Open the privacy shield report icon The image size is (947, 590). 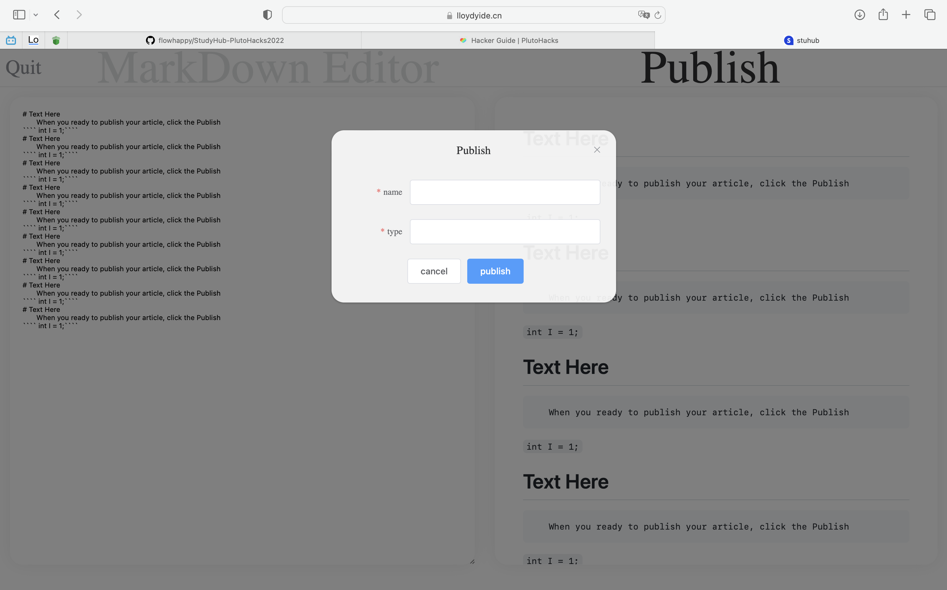coord(267,15)
